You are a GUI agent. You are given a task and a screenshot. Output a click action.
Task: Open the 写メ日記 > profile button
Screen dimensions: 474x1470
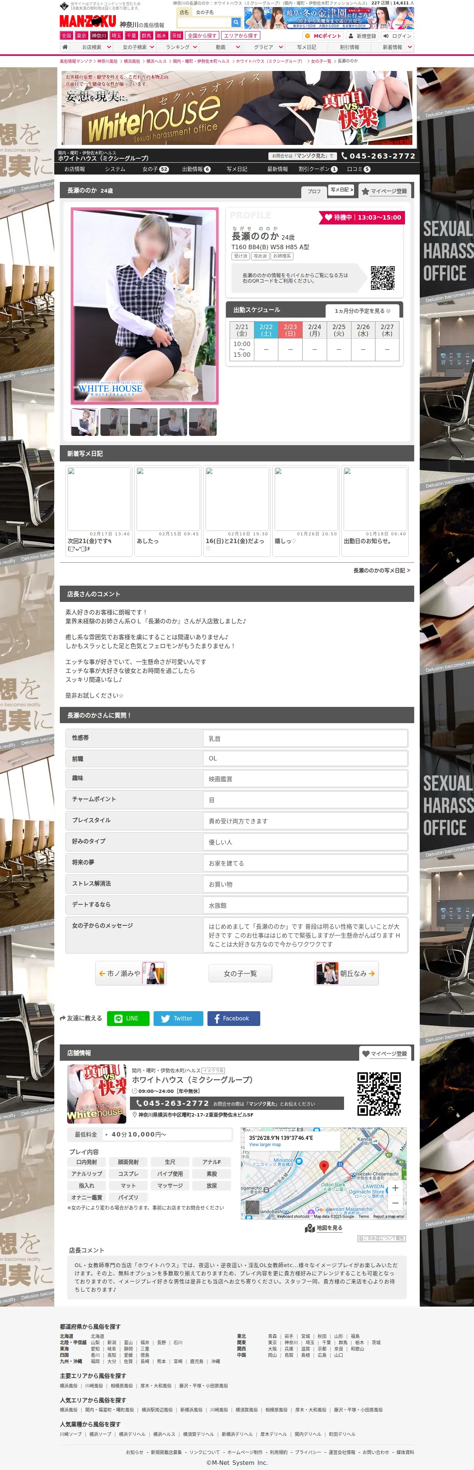pos(342,190)
